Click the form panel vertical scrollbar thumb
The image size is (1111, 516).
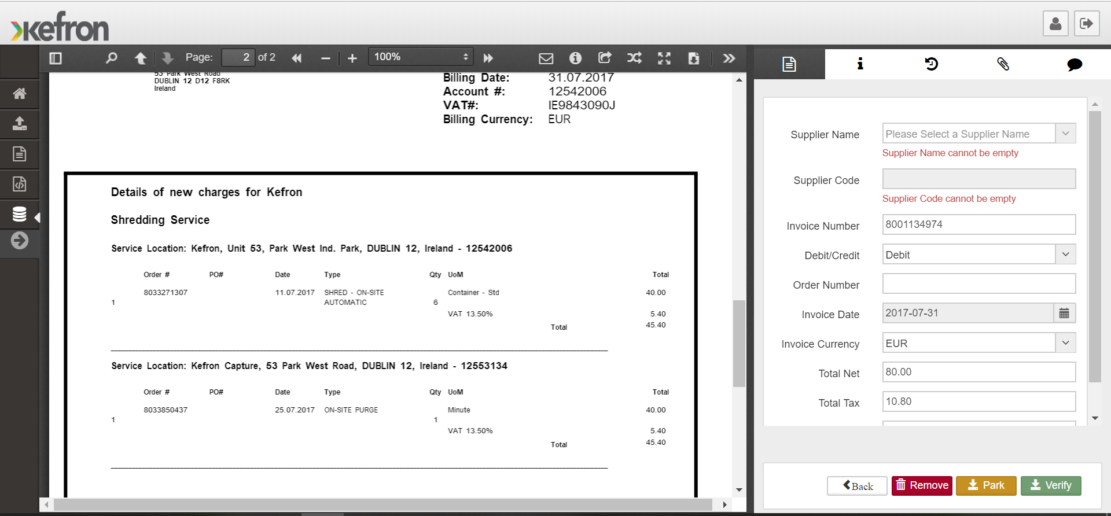pos(1095,247)
